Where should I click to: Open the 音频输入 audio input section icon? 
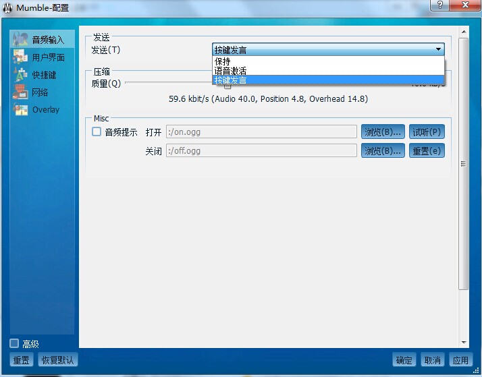(20, 39)
